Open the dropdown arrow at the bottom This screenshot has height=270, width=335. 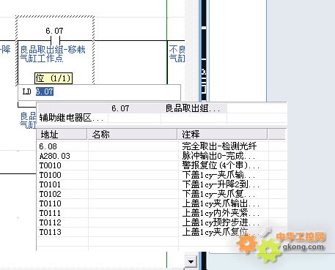click(x=191, y=262)
